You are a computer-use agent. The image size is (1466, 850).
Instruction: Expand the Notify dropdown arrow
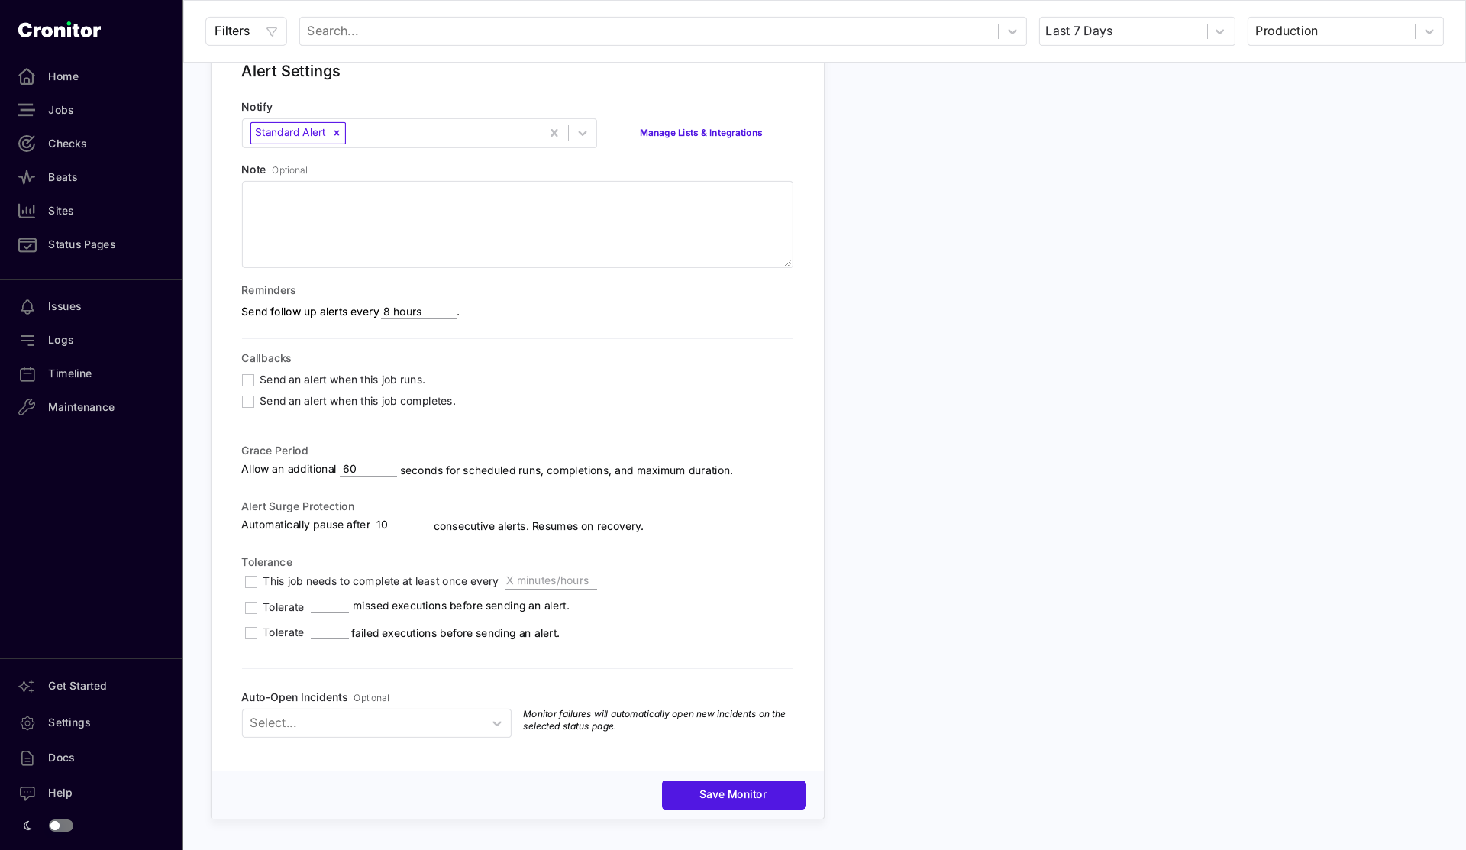(x=583, y=133)
